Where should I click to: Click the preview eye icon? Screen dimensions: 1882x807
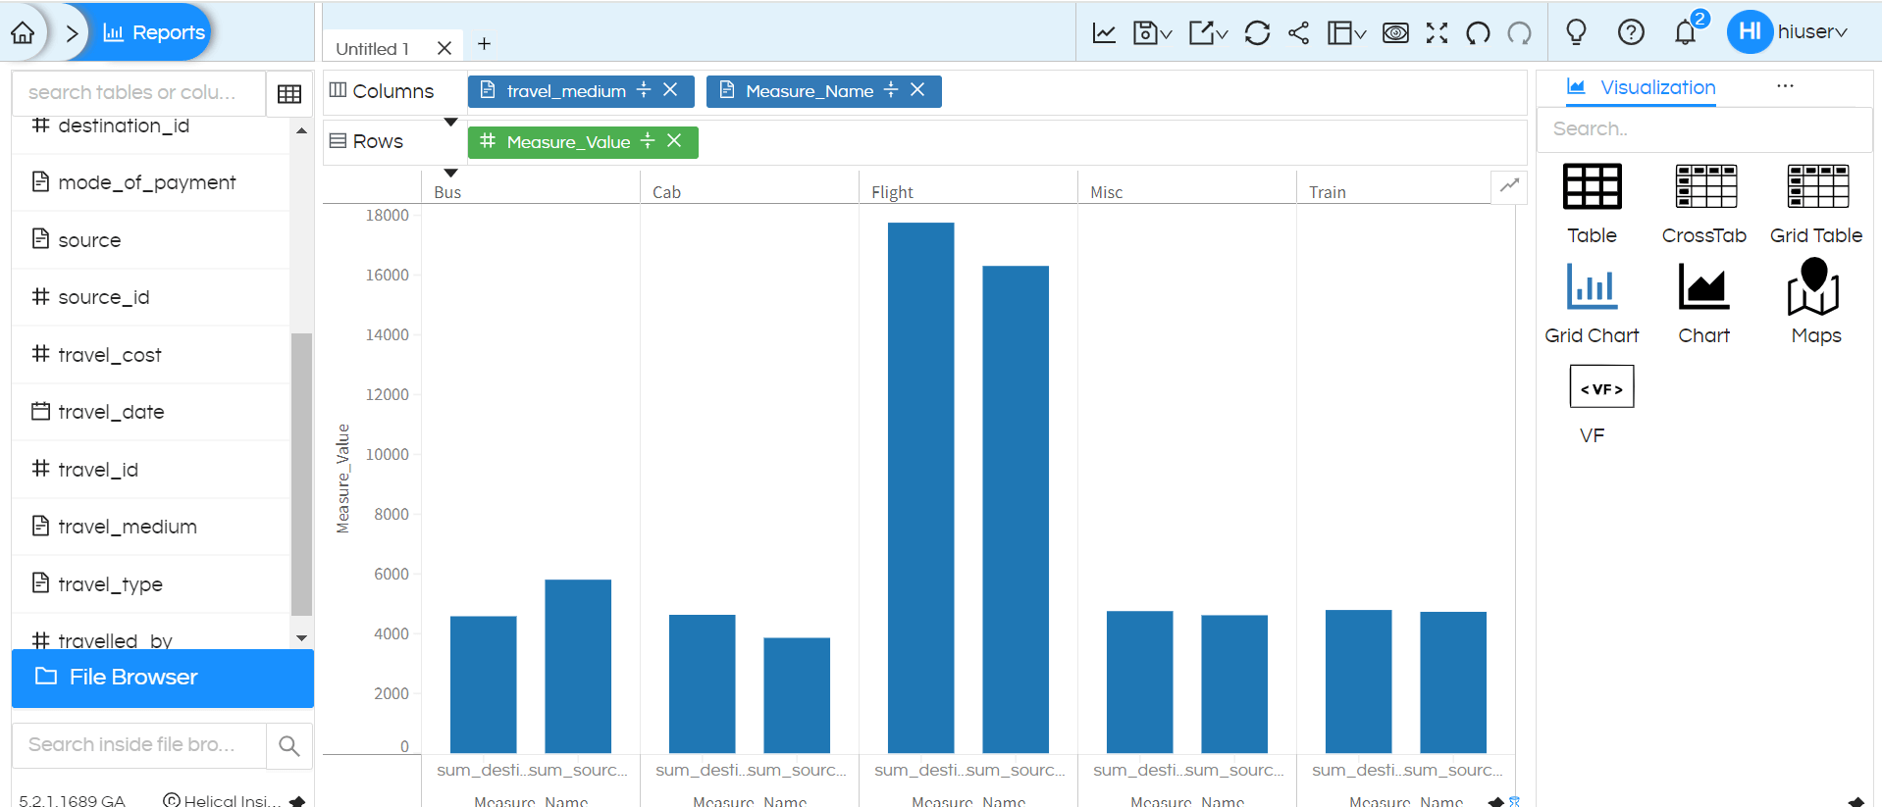coord(1395,32)
